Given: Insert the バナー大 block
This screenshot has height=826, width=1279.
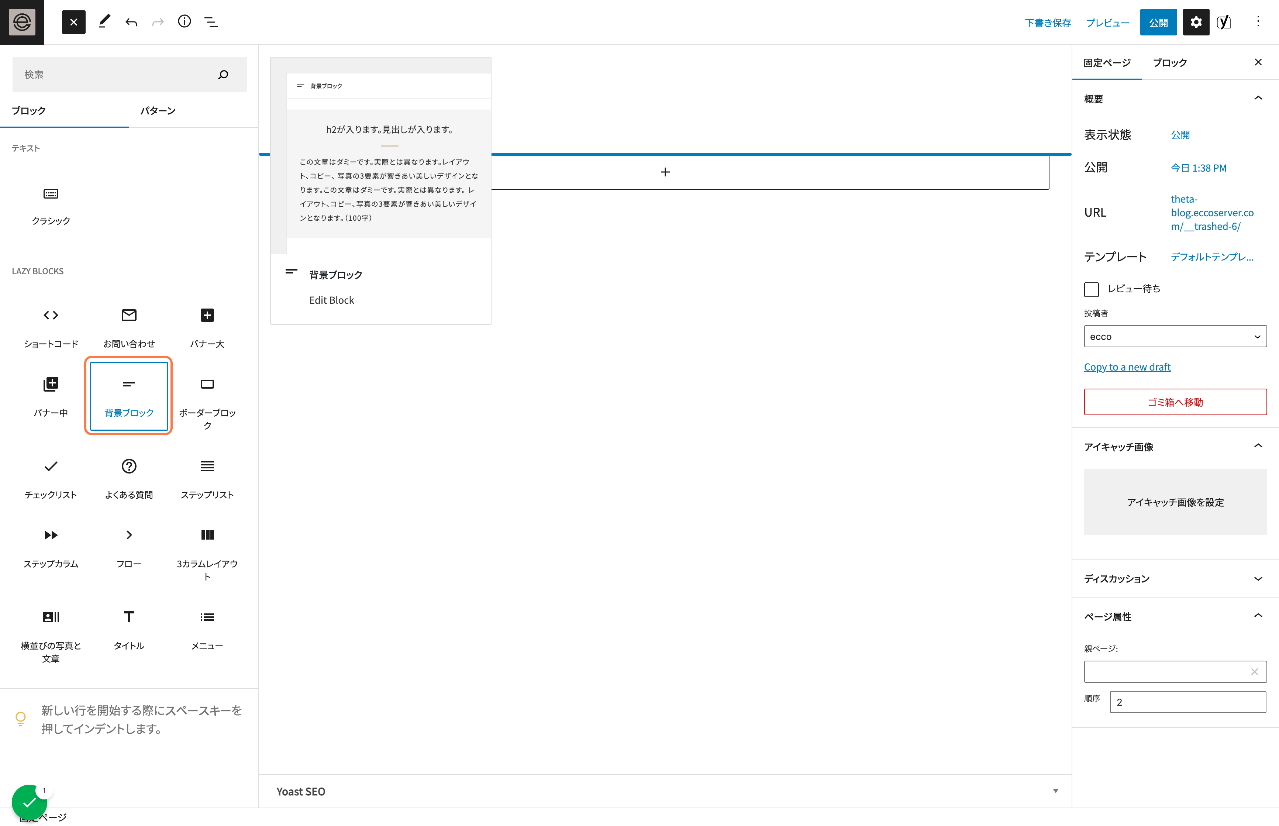Looking at the screenshot, I should [x=207, y=327].
